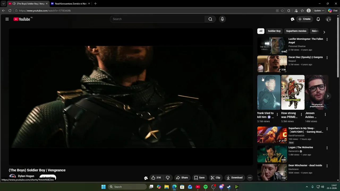Screen dimensions: 340x191
Task: Open options for the Lucifer Morningstar video
Action: 327,39
